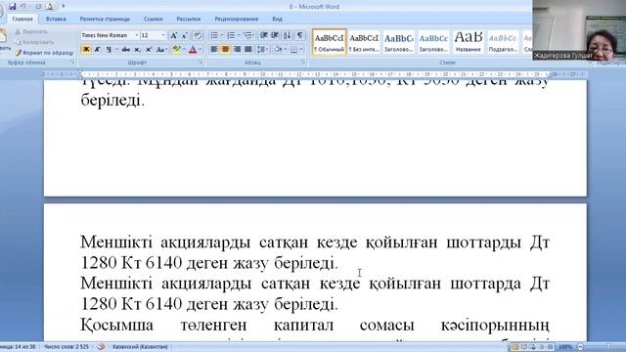Apply the Название style
Viewport: 626px width, 352px height.
coord(468,42)
